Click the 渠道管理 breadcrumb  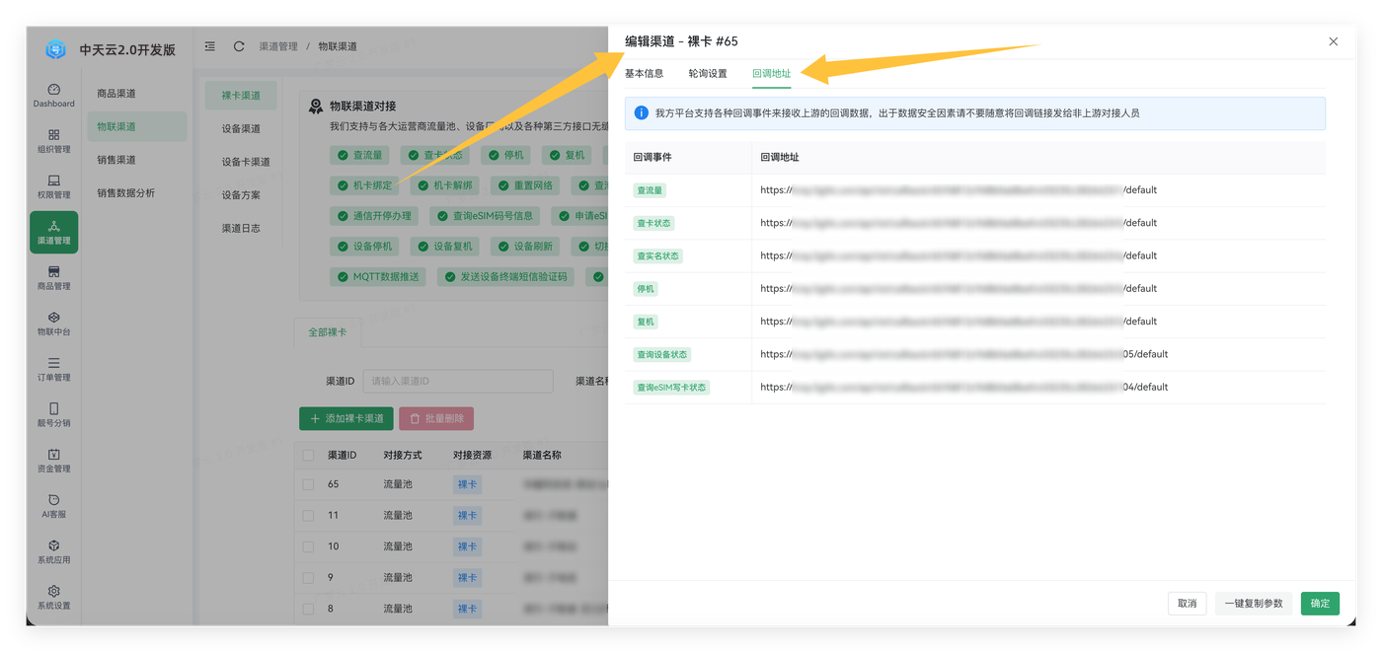[x=278, y=46]
